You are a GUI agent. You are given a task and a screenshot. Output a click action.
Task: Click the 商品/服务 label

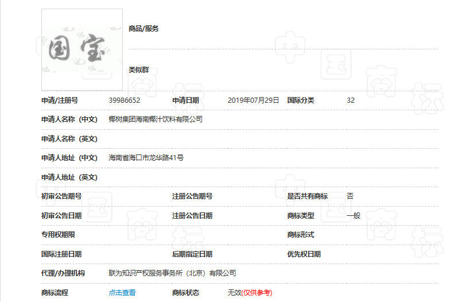pos(144,28)
